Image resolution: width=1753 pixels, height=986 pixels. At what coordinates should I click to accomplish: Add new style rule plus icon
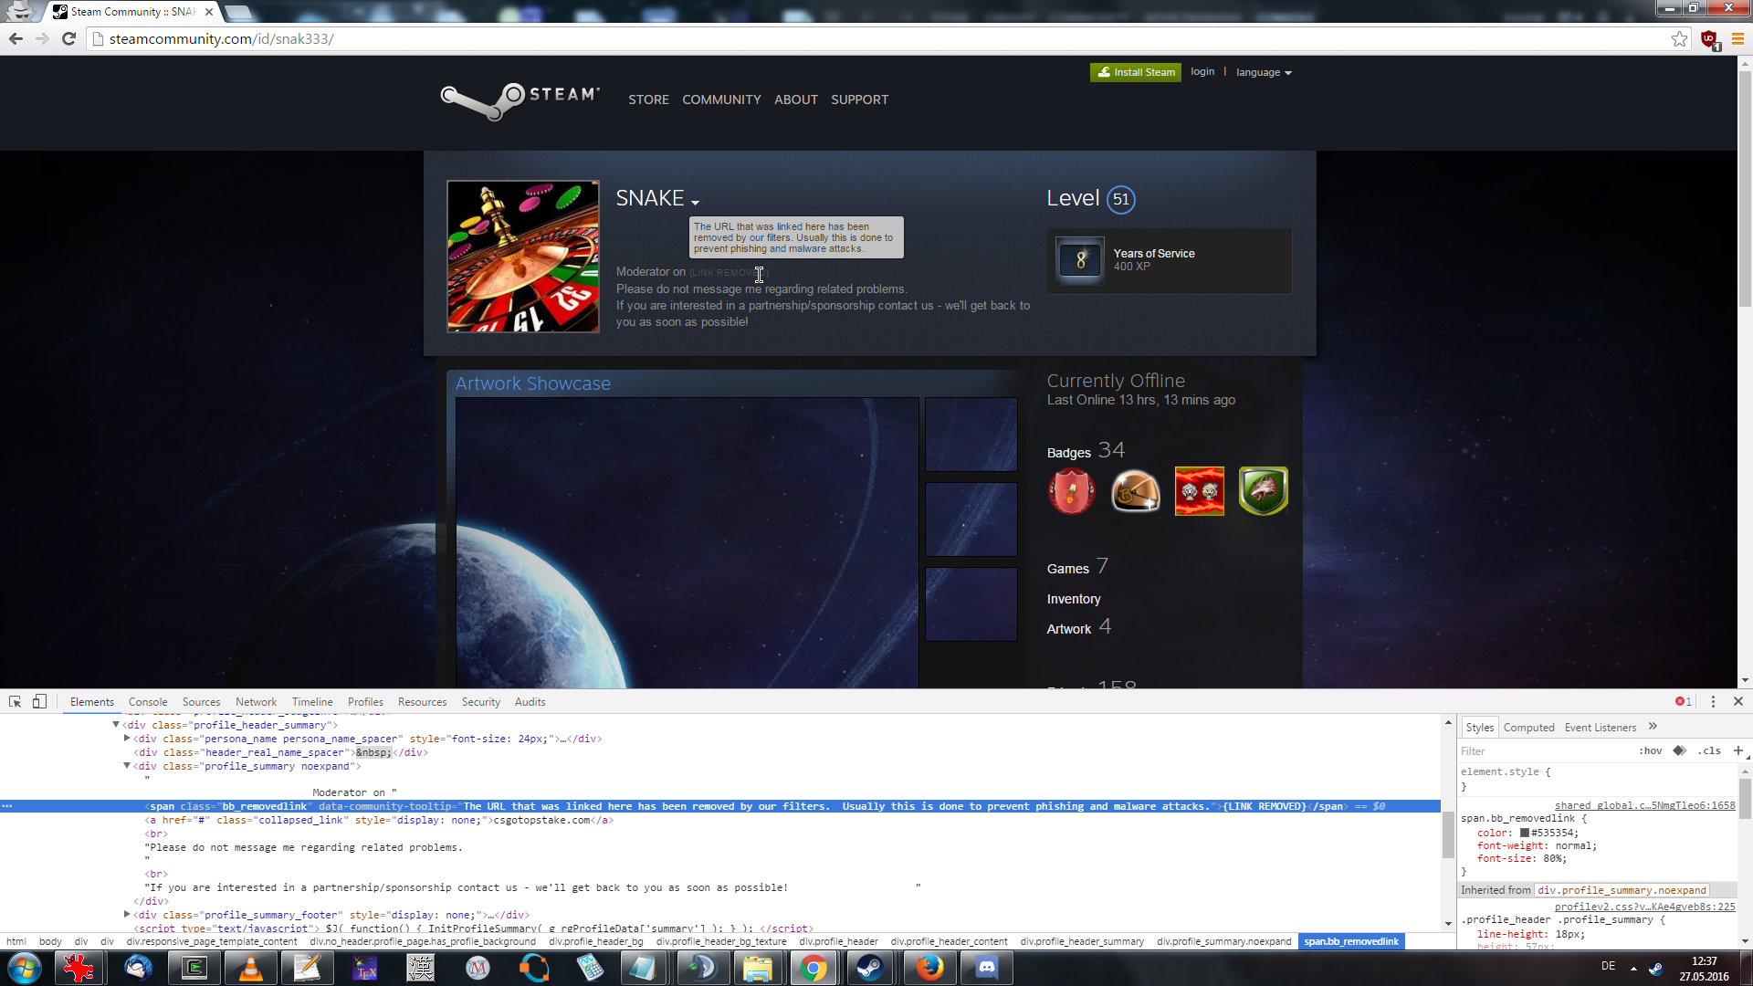click(x=1737, y=750)
